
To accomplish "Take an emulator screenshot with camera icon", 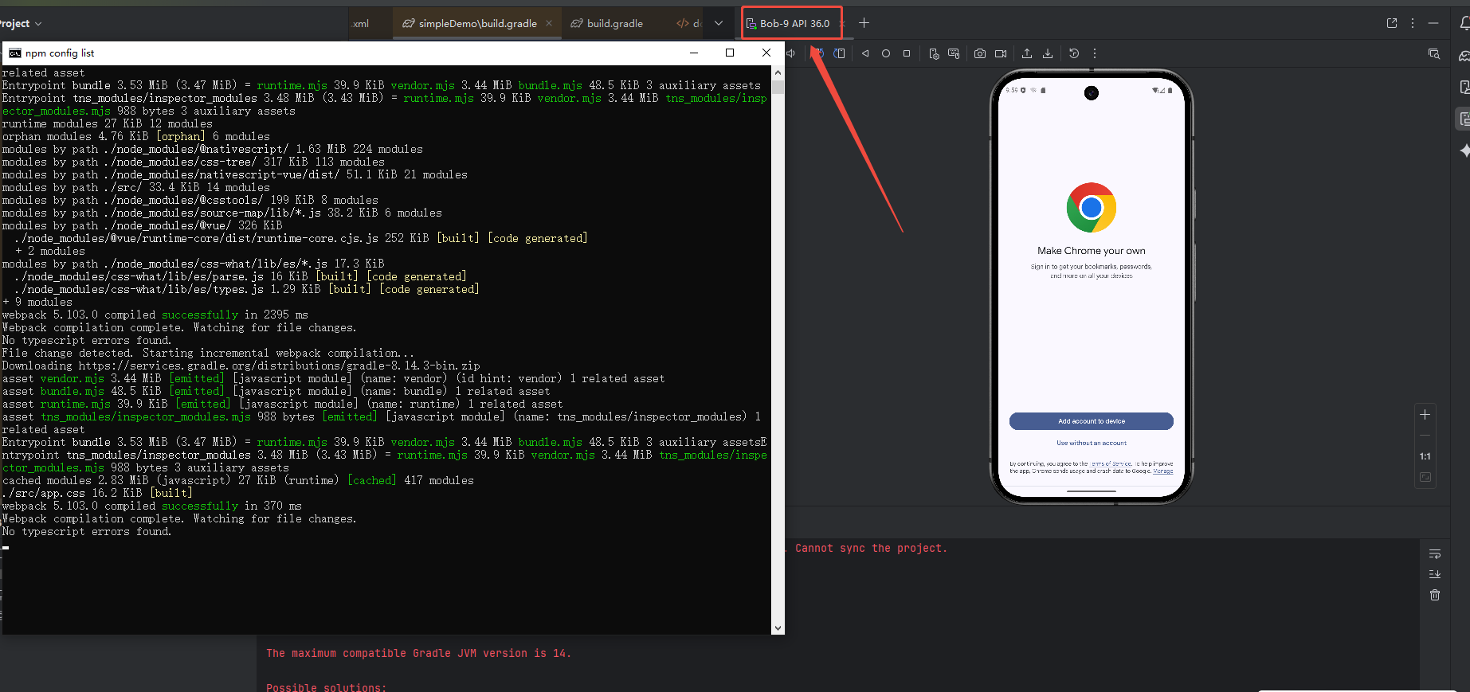I will [980, 53].
